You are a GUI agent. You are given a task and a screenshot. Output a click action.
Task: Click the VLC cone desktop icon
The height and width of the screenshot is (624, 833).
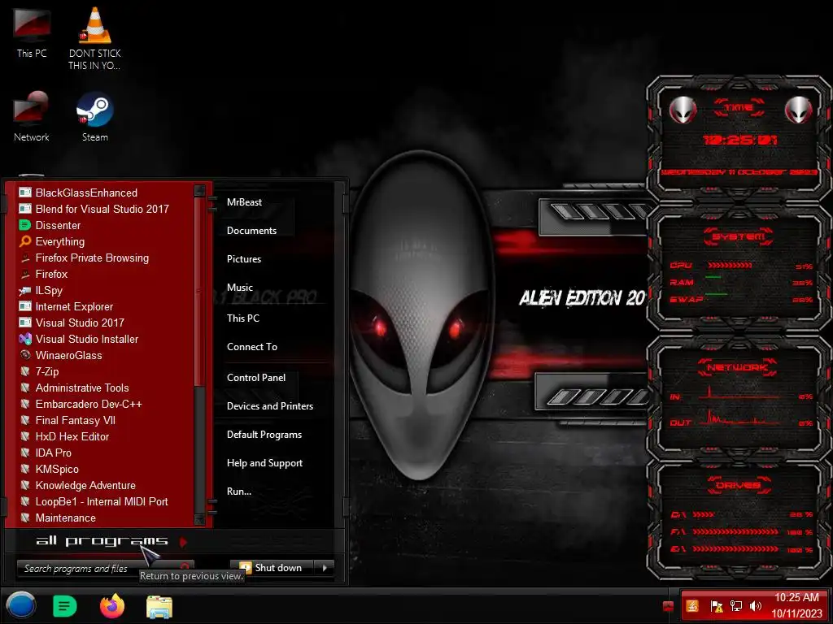click(x=94, y=38)
